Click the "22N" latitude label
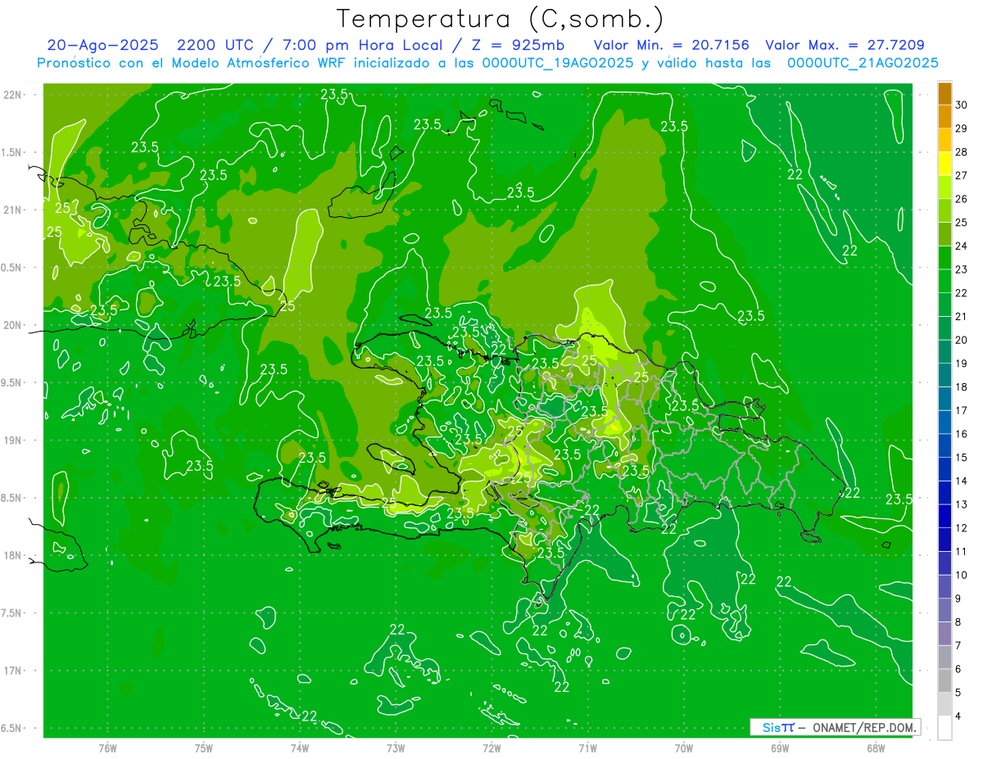This screenshot has width=983, height=759. [x=12, y=95]
